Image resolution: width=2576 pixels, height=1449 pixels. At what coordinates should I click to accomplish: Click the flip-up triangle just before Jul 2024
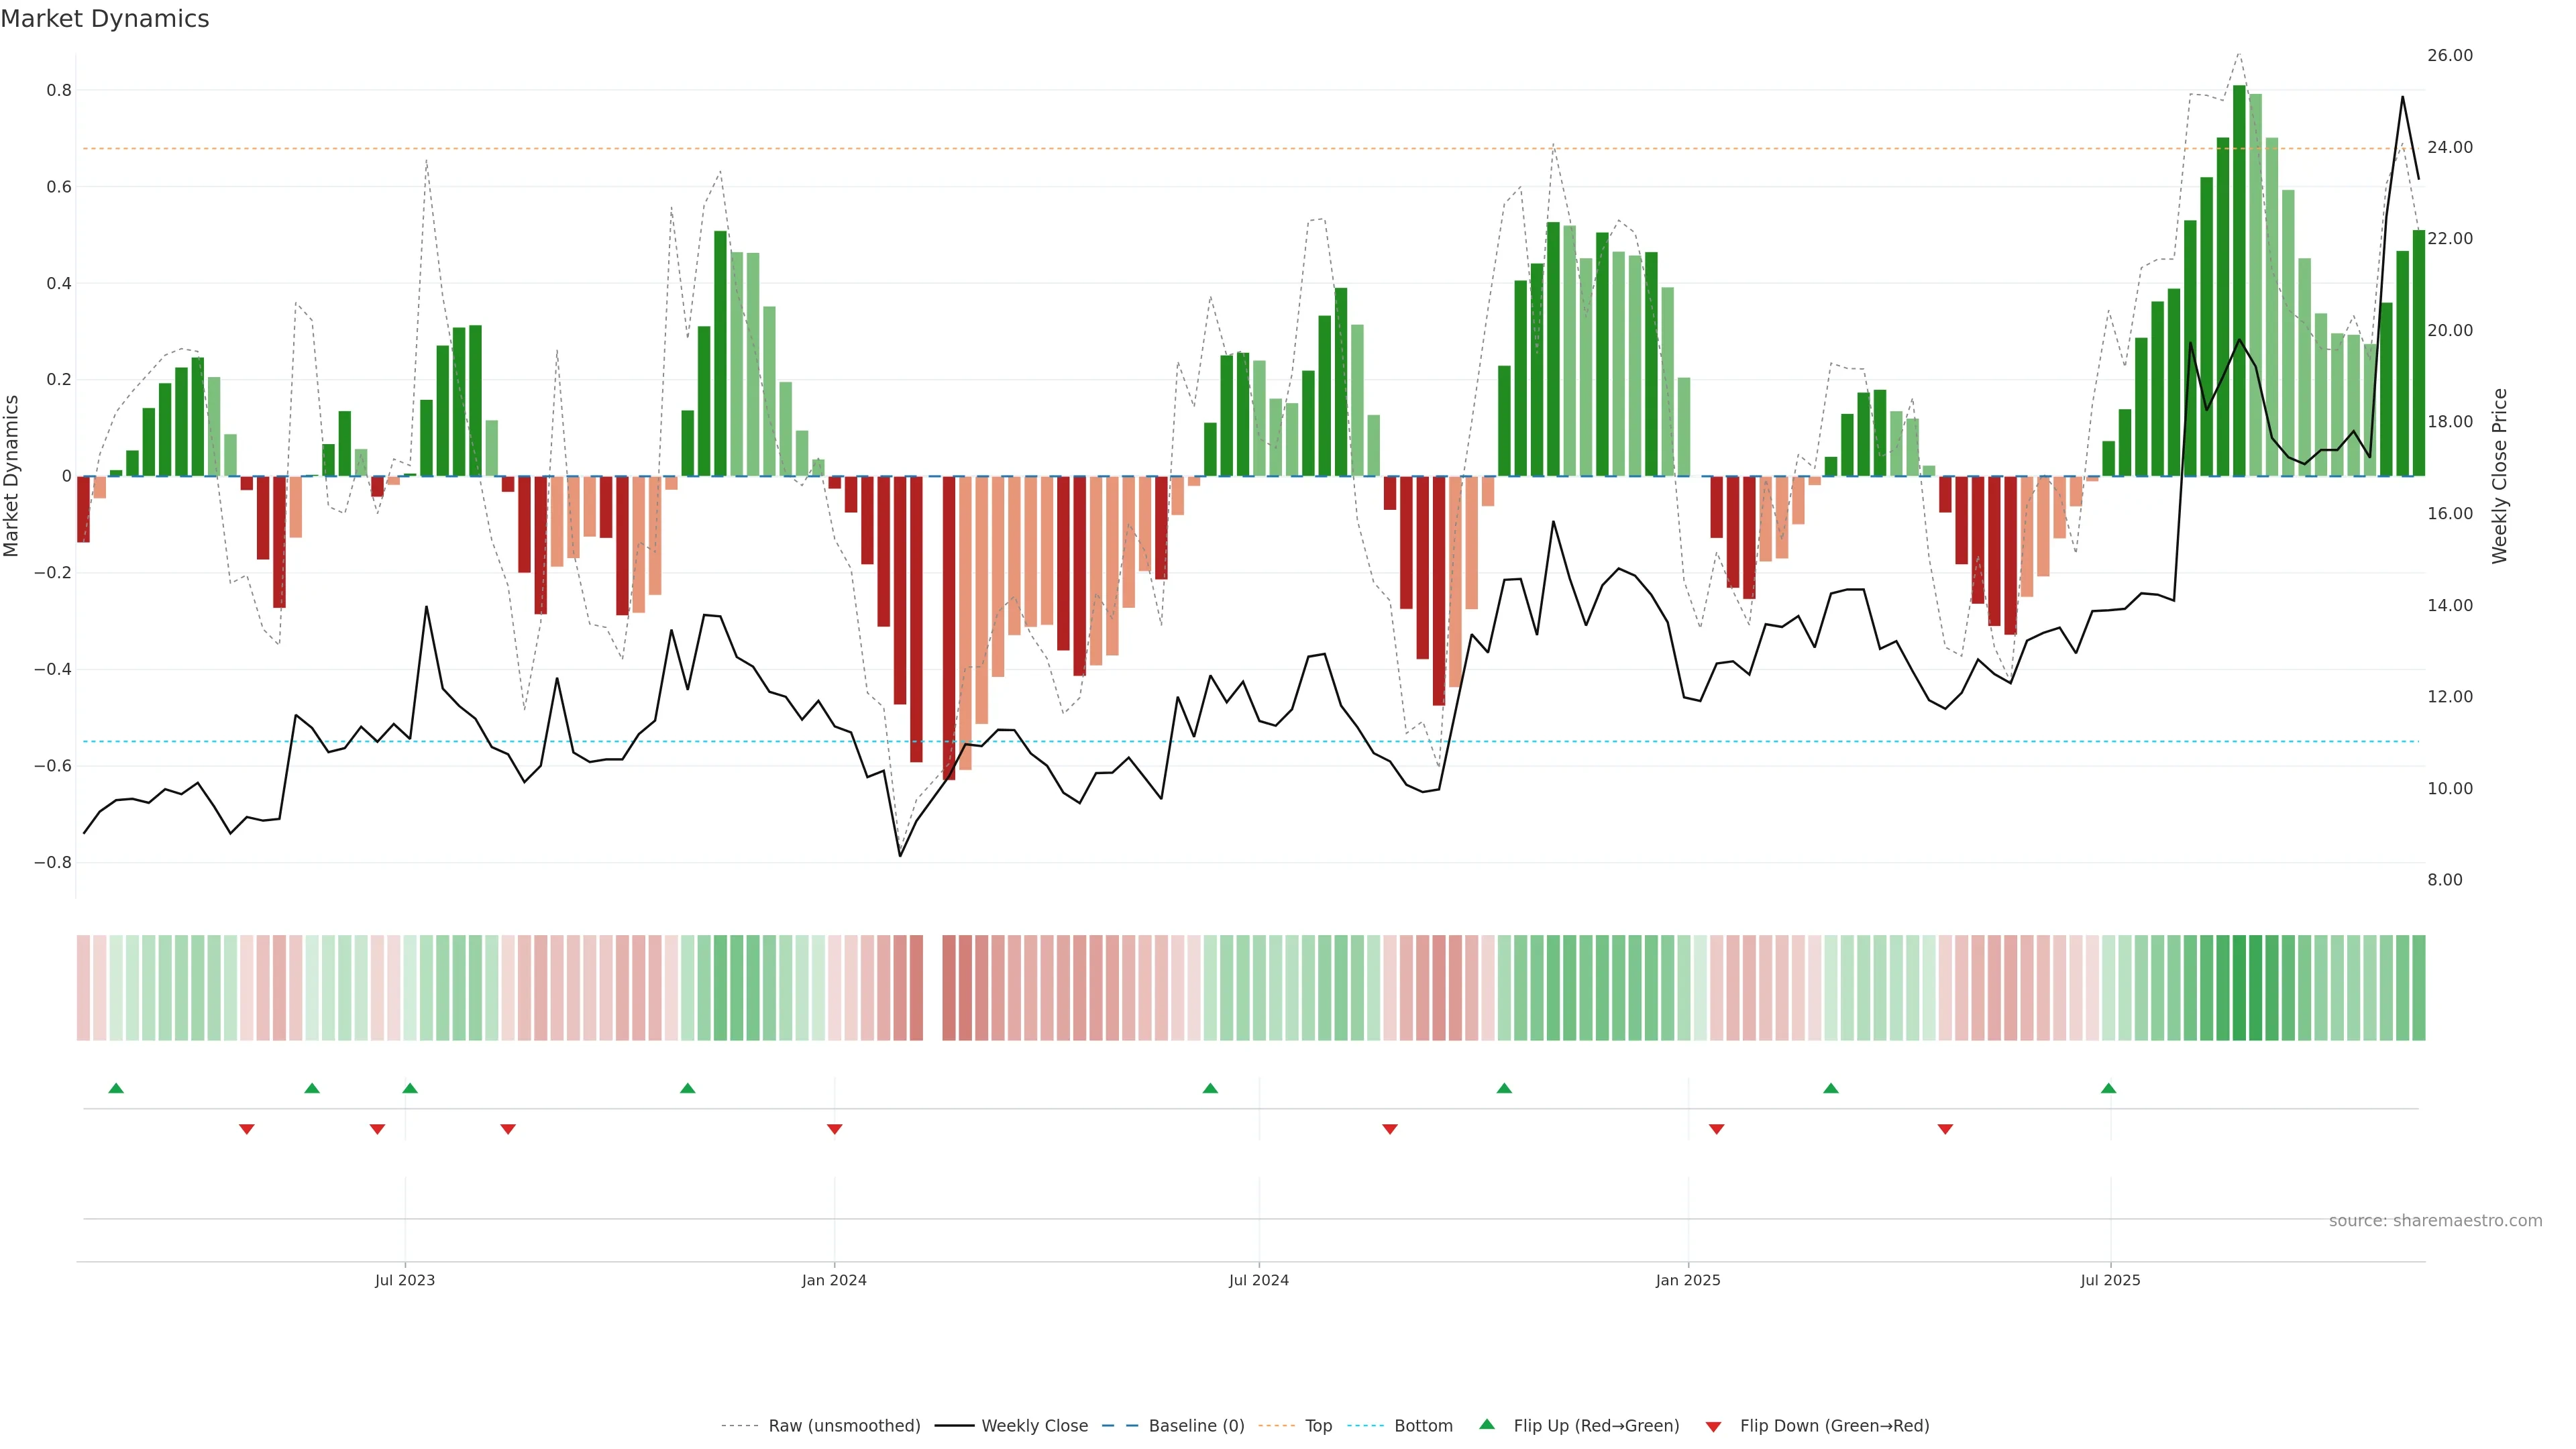1210,1088
